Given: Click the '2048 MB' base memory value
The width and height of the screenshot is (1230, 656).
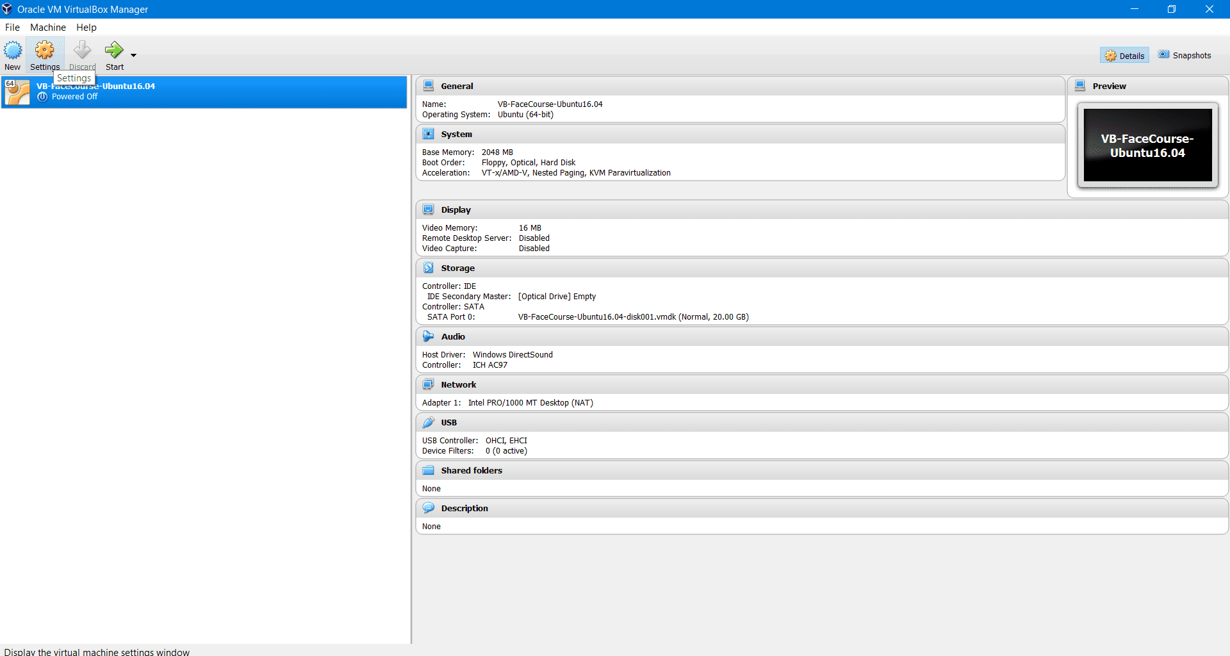Looking at the screenshot, I should pyautogui.click(x=497, y=152).
